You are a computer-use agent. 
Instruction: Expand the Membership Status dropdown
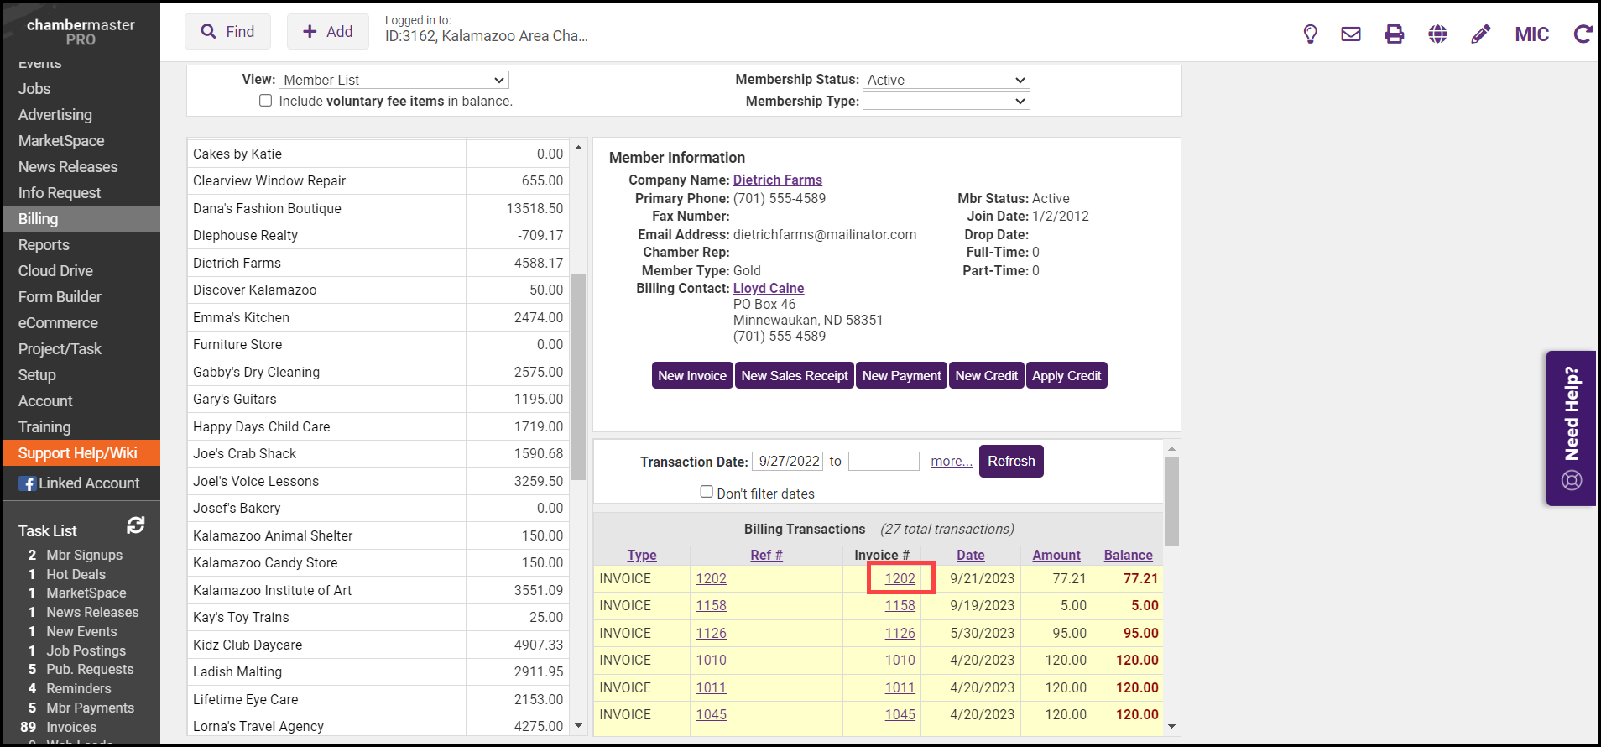pos(946,80)
